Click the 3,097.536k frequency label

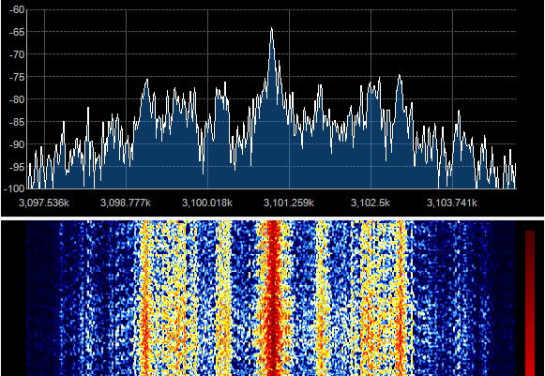tap(44, 203)
